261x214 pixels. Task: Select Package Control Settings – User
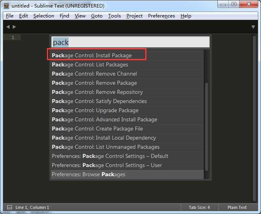(x=127, y=165)
